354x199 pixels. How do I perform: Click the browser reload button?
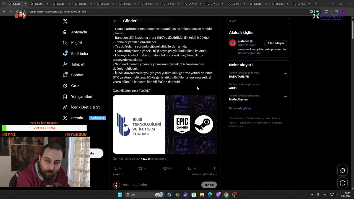tap(17, 12)
